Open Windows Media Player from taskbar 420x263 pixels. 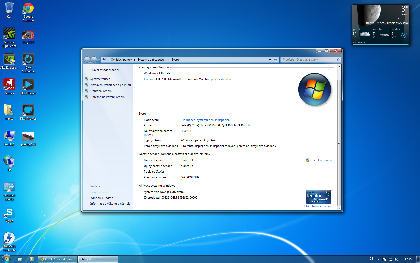tap(31, 259)
